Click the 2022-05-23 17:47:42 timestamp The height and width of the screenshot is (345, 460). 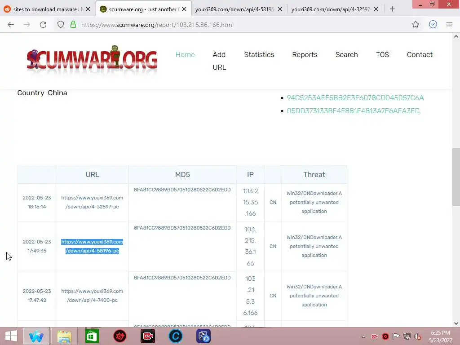coord(37,296)
